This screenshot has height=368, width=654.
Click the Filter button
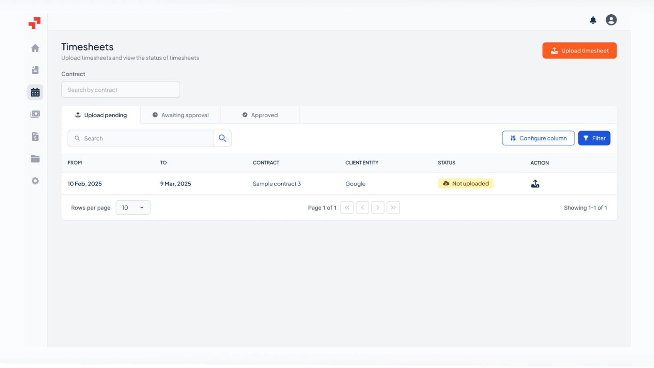[x=594, y=138]
